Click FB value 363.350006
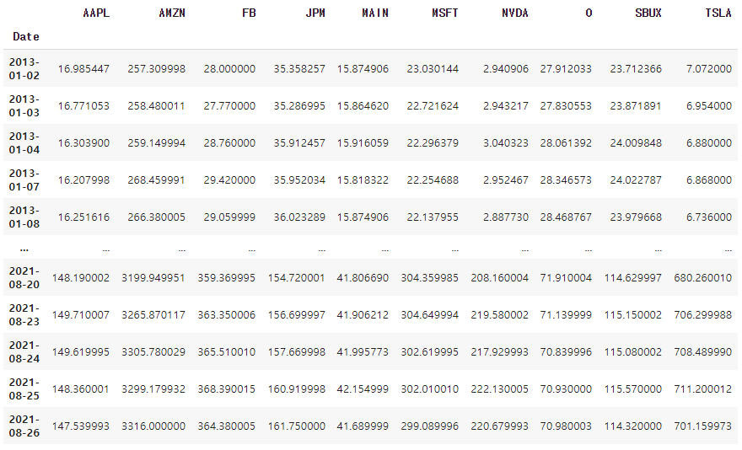This screenshot has width=742, height=450. coord(226,315)
